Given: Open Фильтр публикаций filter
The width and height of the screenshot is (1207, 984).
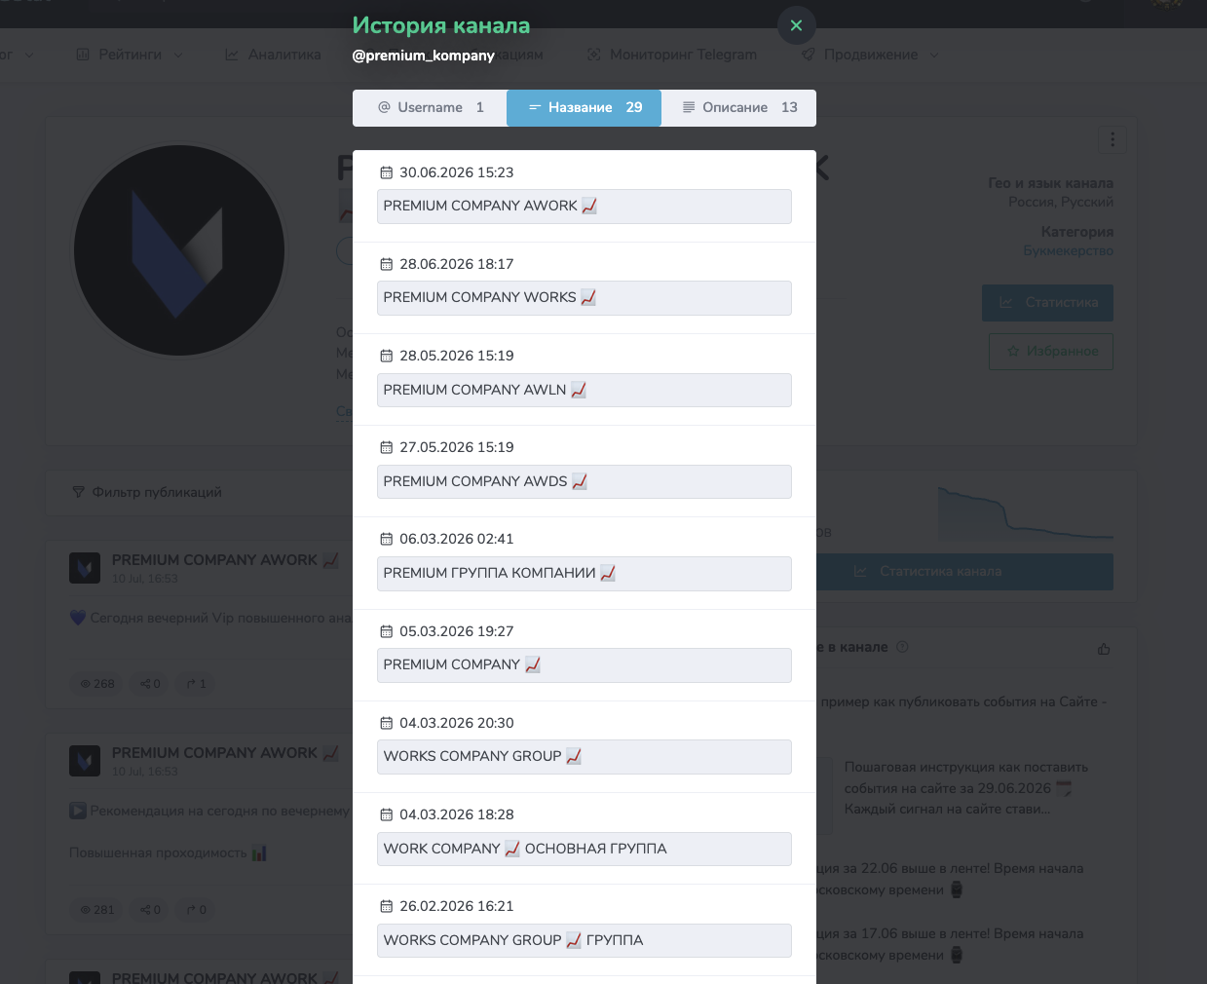Looking at the screenshot, I should pos(147,493).
